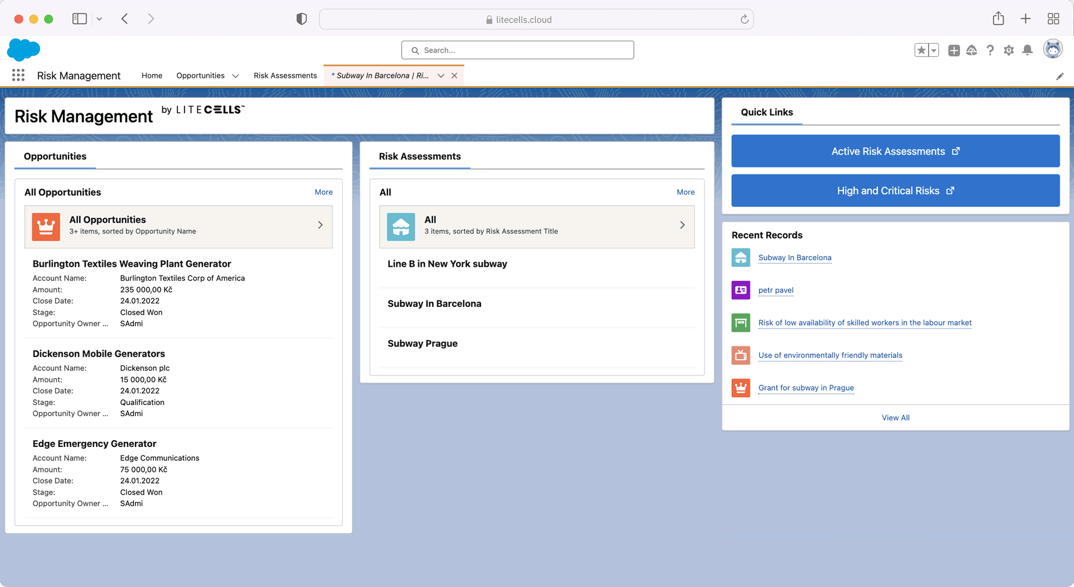Open Line B in New York subway
This screenshot has width=1074, height=587.
(x=447, y=264)
